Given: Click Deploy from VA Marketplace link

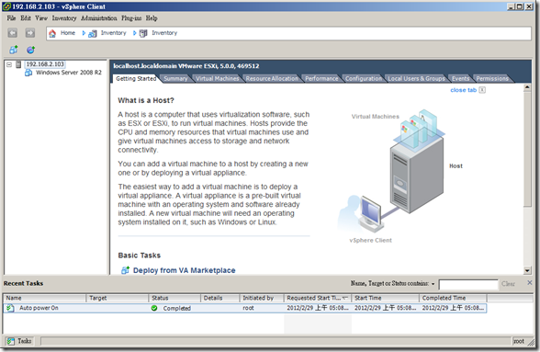Looking at the screenshot, I should pos(185,270).
